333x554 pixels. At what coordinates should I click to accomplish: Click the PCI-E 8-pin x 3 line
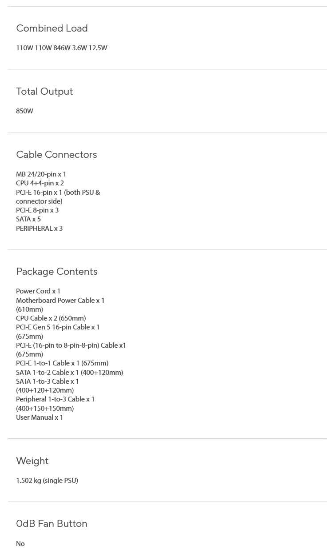[37, 210]
